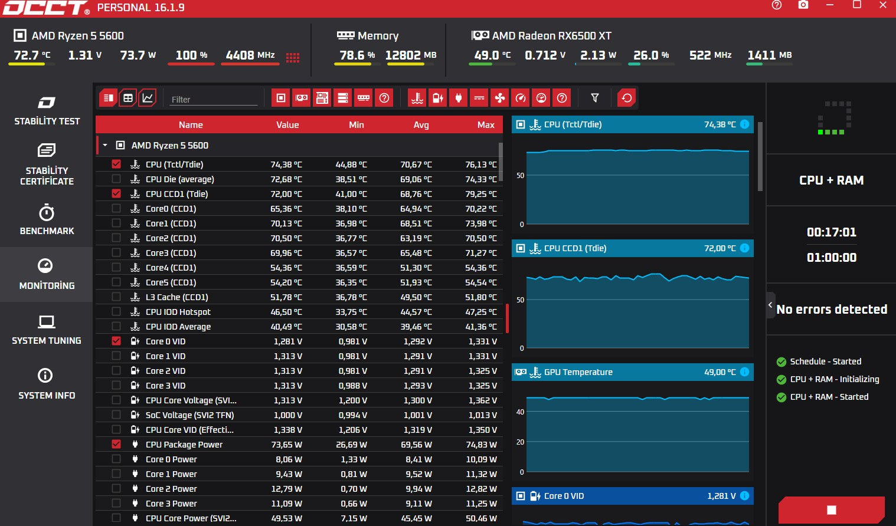Check the Core 1 VID checkbox
Screen dimensions: 896x526
[x=116, y=356]
